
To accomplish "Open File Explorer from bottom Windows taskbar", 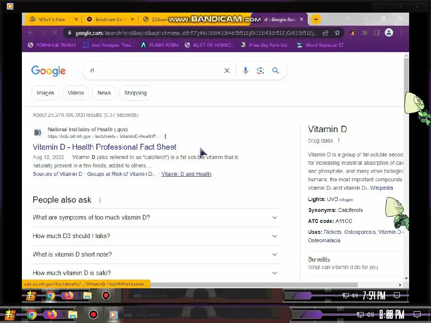I will click(x=72, y=315).
